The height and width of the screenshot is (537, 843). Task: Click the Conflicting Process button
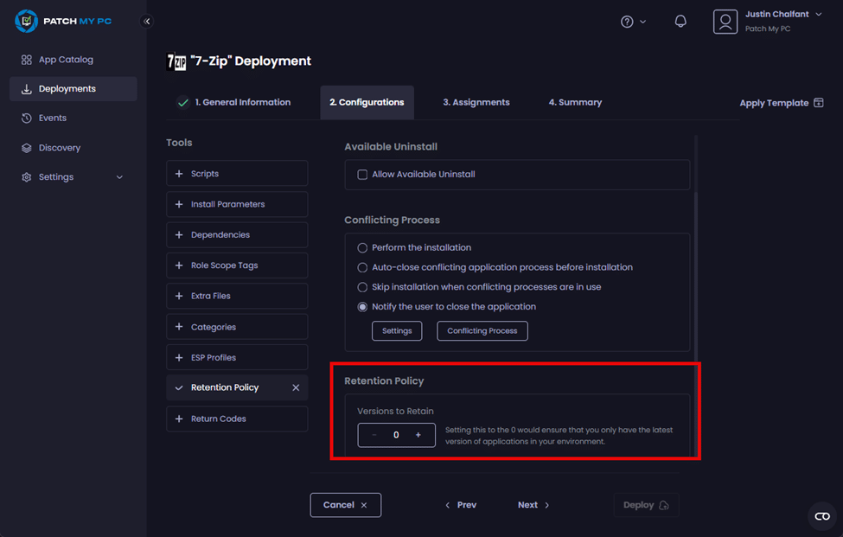482,331
